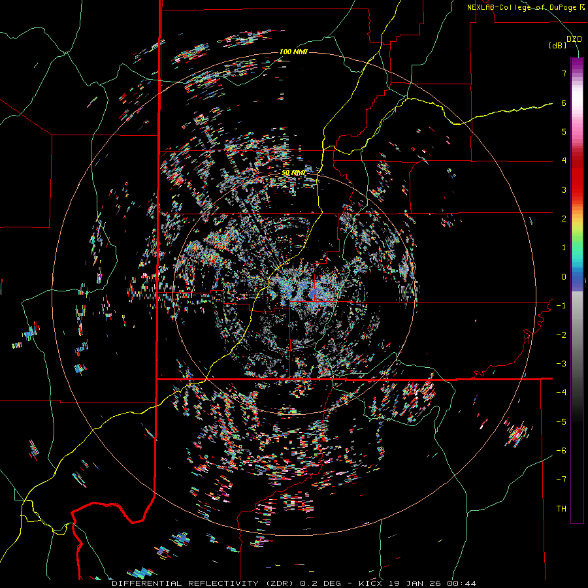This screenshot has width=588, height=588.
Task: Click the NEXLAB-College of DuPage label
Action: tap(525, 7)
